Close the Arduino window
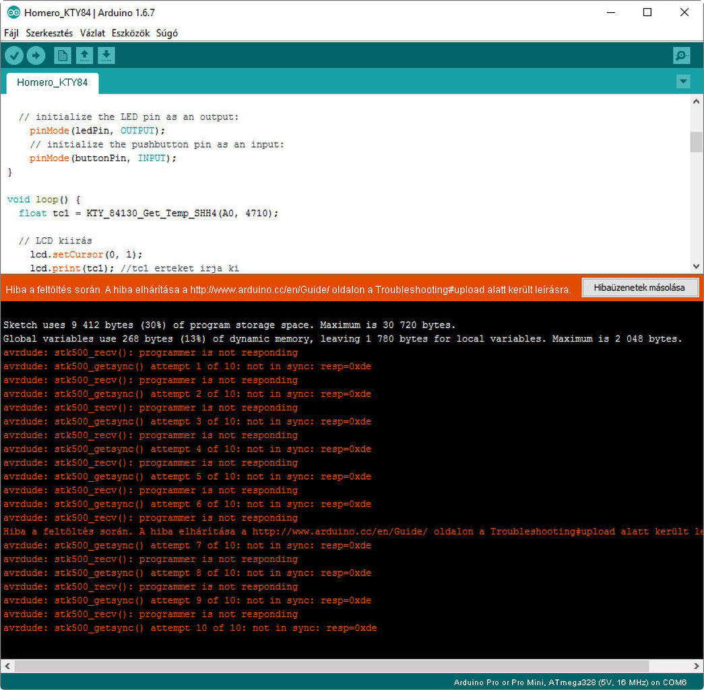704x690 pixels. coord(684,13)
